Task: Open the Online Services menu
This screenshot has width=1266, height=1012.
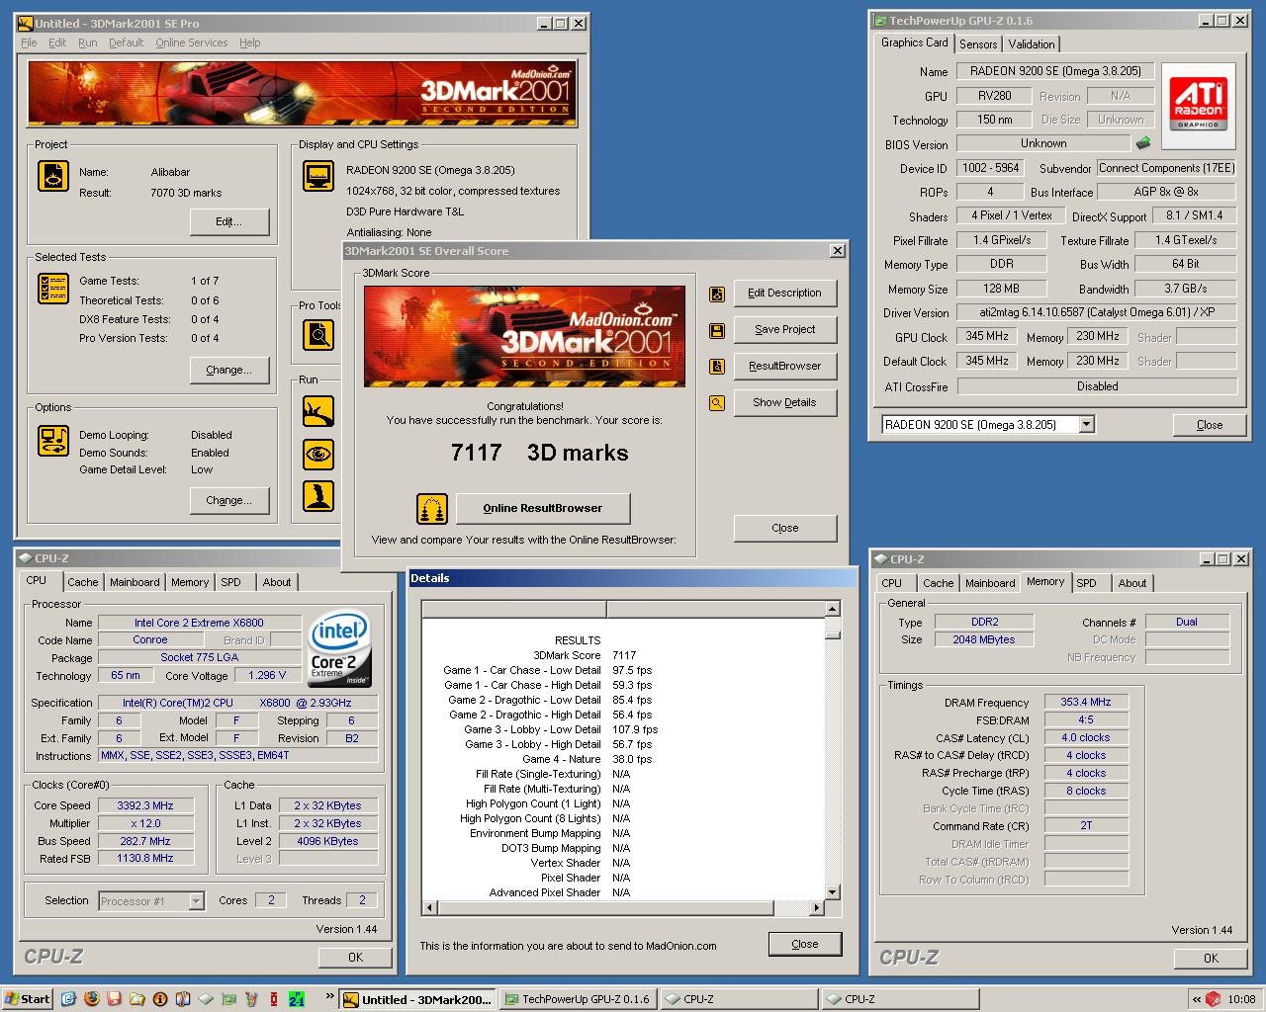Action: pyautogui.click(x=191, y=42)
